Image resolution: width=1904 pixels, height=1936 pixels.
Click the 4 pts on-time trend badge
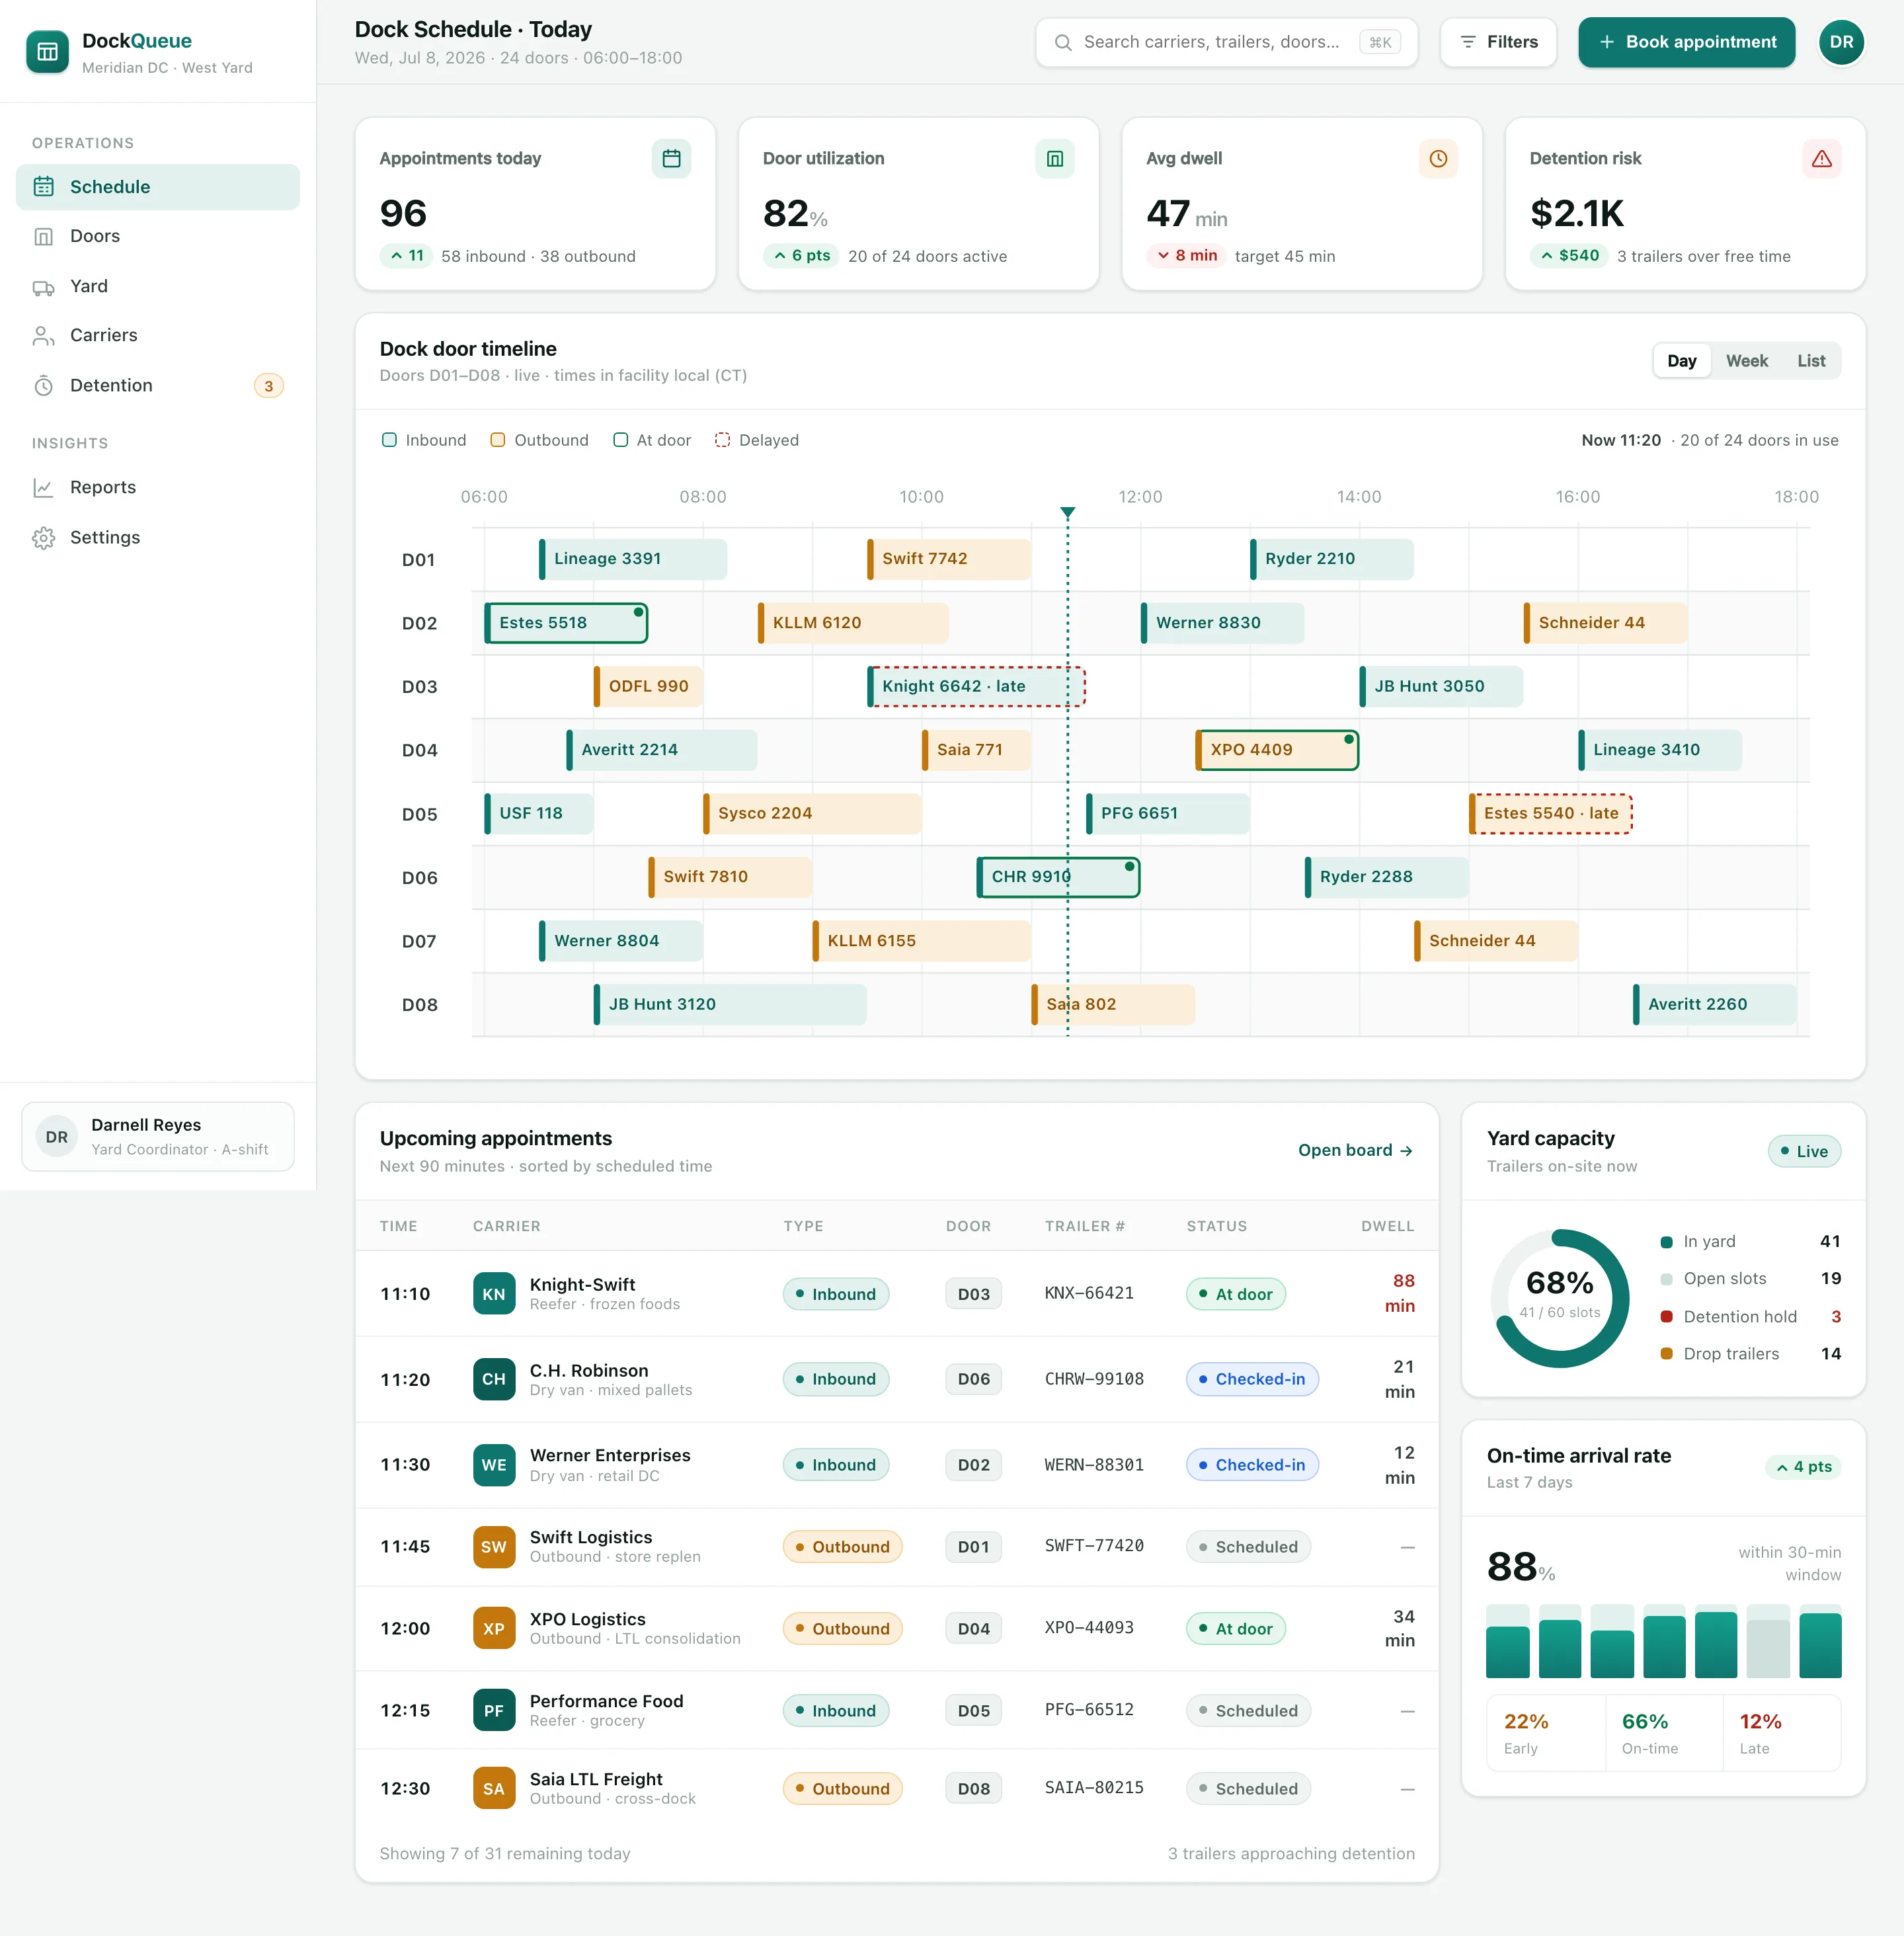click(1803, 1467)
